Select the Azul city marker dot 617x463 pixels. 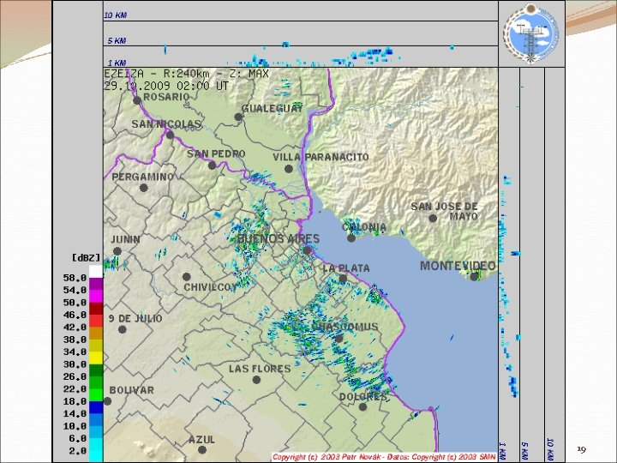point(202,449)
